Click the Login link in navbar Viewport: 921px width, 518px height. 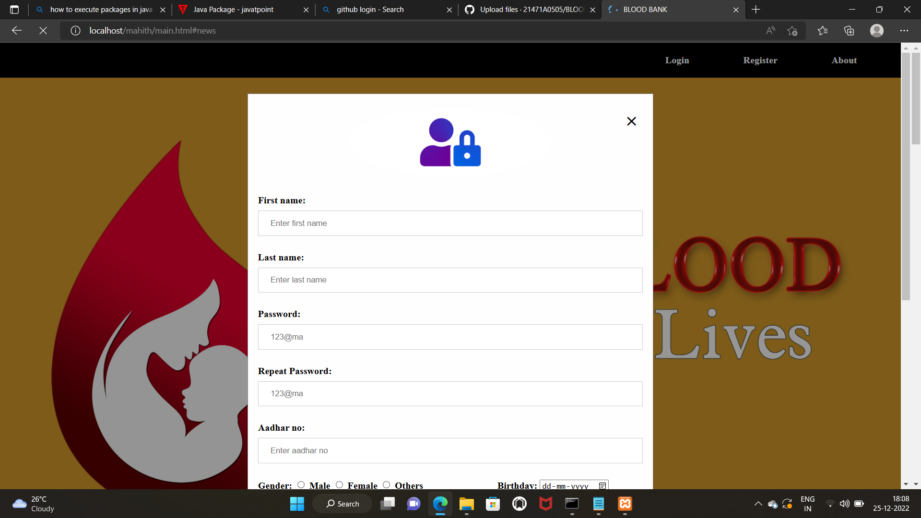pos(677,60)
